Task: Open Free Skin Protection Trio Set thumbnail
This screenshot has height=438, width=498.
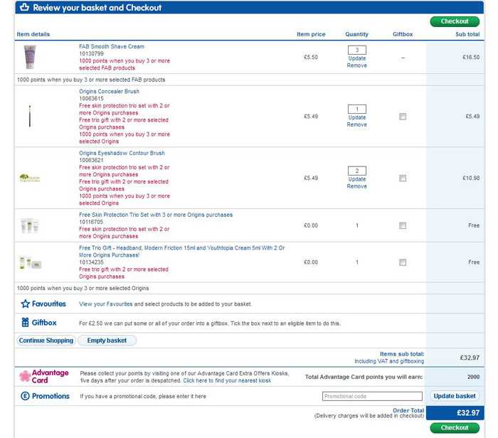Action: pos(30,225)
